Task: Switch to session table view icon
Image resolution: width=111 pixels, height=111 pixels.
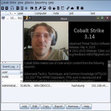Action: coord(22,8)
